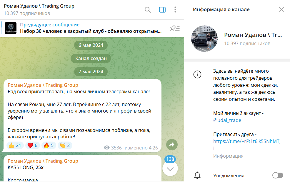This screenshot has width=290, height=182.
Task: Add fire reaction showing 5
Action: tap(49, 146)
